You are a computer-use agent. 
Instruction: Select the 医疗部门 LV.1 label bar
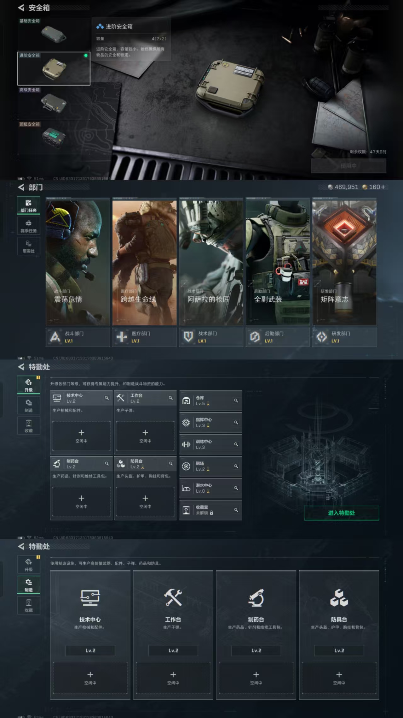click(x=144, y=337)
